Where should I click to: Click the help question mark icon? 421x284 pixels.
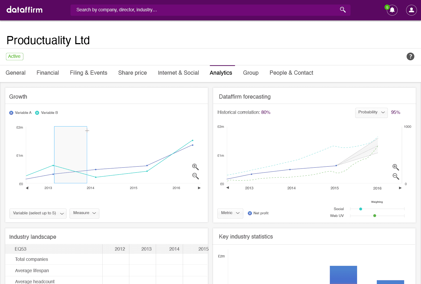pos(410,57)
